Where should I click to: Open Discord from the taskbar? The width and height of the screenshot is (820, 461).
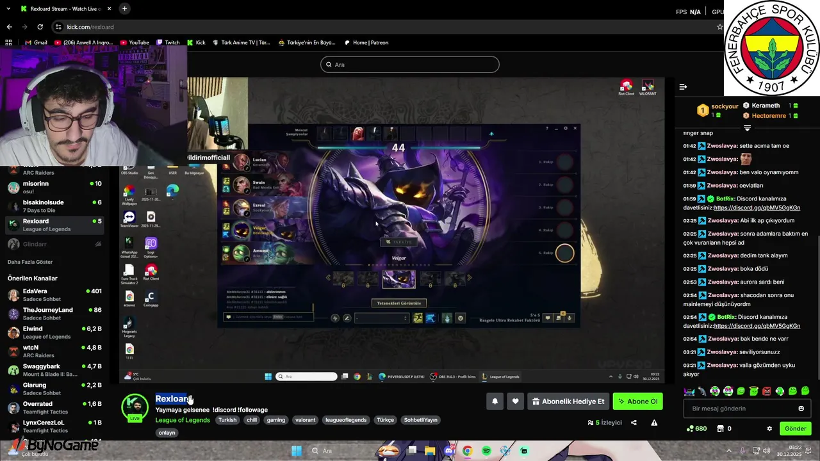tap(449, 451)
